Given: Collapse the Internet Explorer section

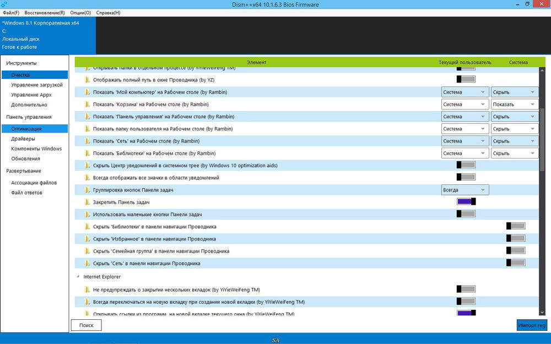Looking at the screenshot, I should pos(78,277).
